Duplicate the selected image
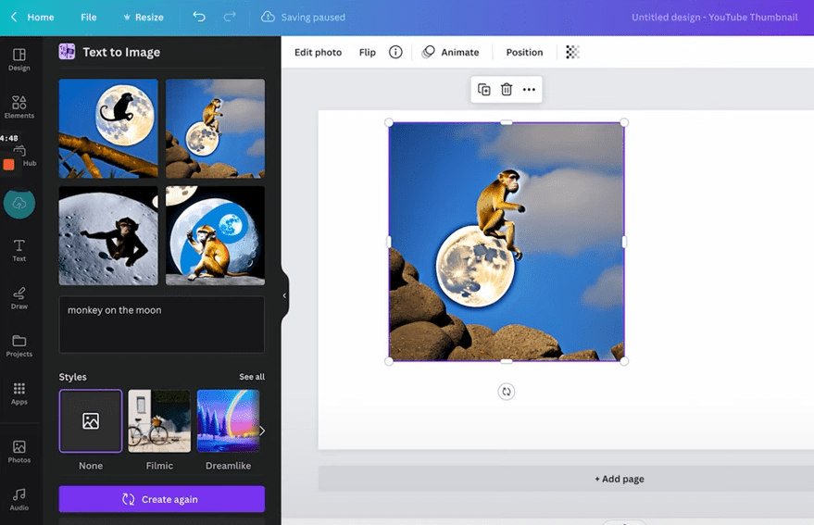Viewport: 814px width, 525px height. pos(483,89)
